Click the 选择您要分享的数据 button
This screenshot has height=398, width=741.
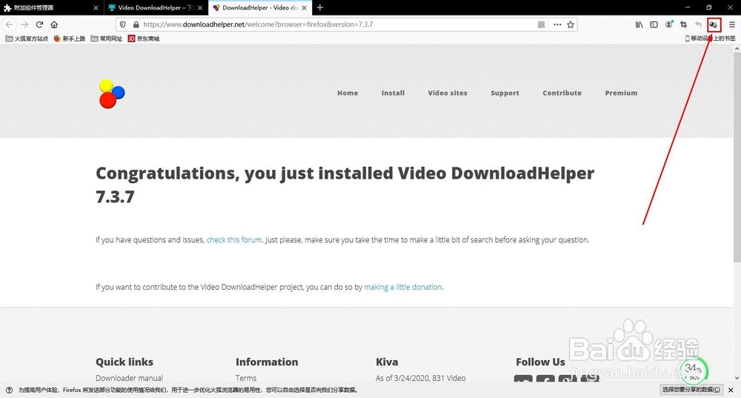(691, 390)
